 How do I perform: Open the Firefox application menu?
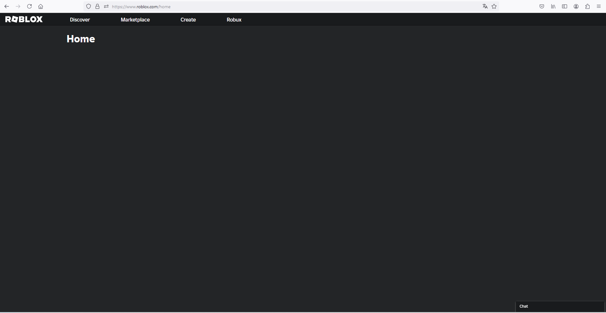(x=599, y=6)
